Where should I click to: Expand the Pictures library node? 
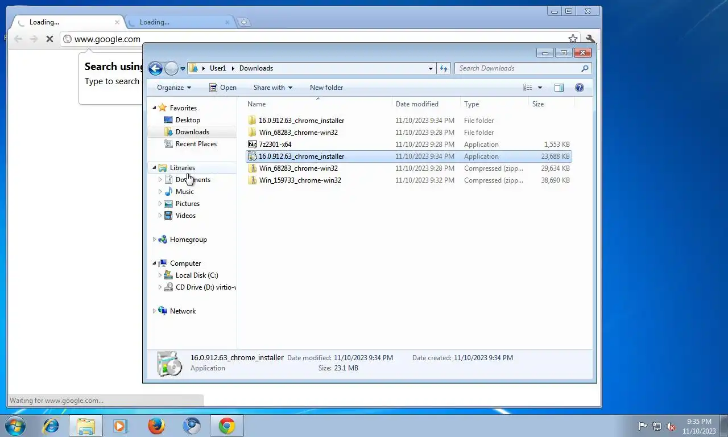(x=160, y=204)
